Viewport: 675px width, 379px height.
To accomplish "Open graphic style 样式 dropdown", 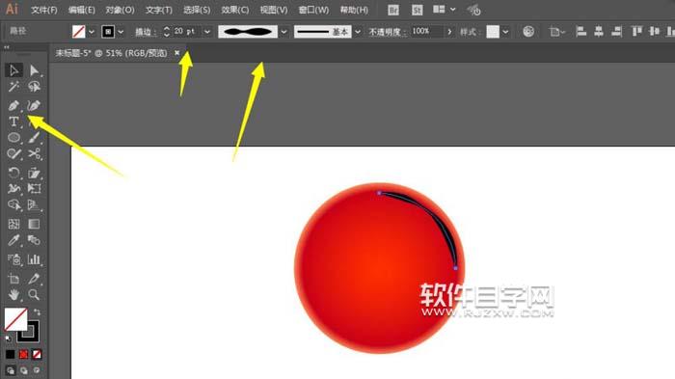I will click(505, 32).
